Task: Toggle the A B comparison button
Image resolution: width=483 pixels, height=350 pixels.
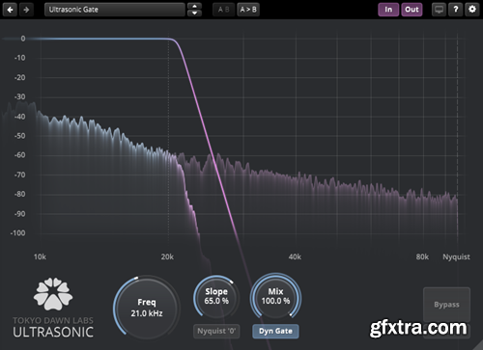Action: click(x=223, y=10)
